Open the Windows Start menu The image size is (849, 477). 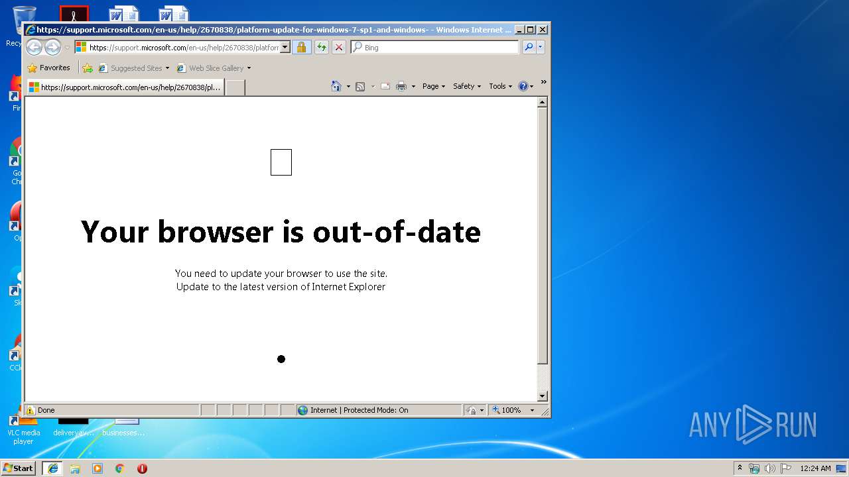click(x=19, y=468)
